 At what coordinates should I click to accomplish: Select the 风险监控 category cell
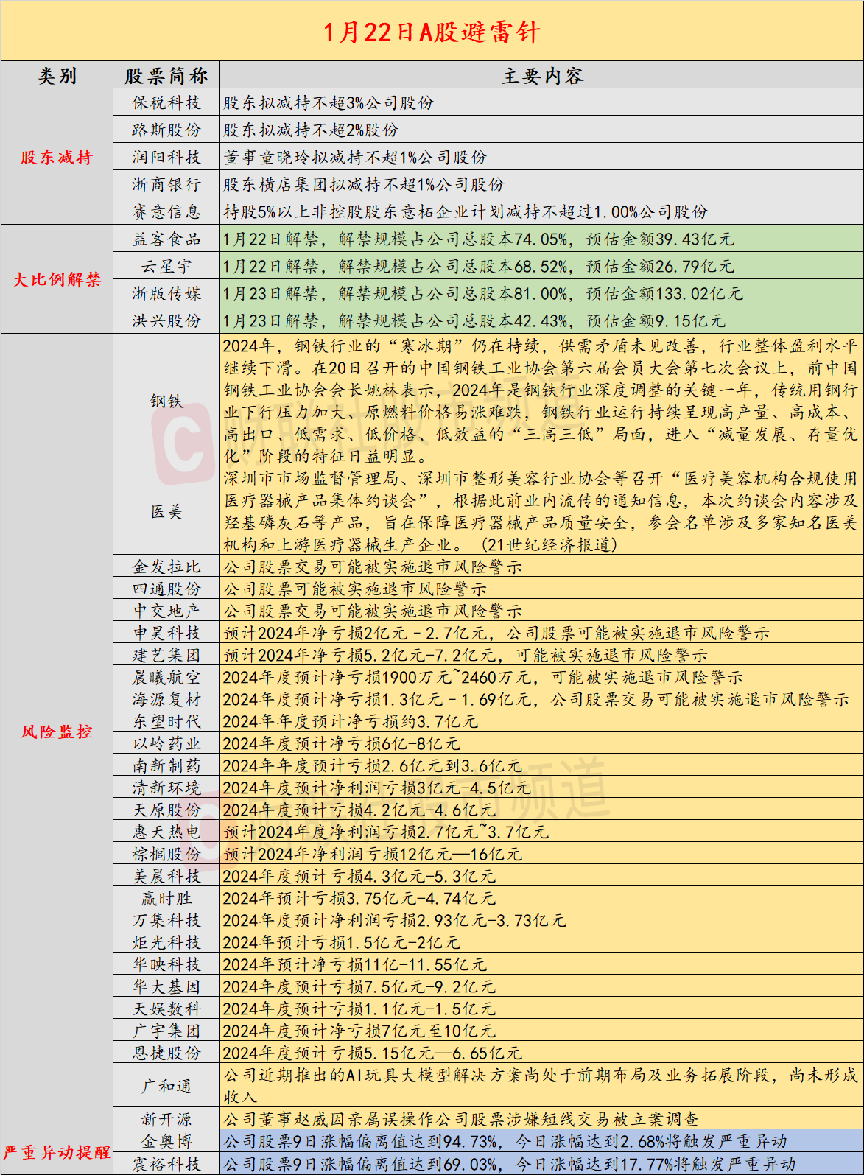[57, 732]
